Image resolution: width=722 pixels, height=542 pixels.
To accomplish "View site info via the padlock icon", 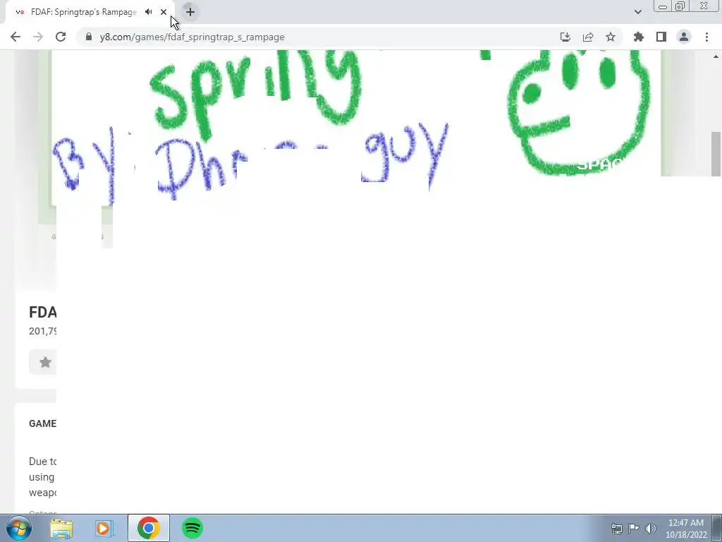I will pos(89,37).
